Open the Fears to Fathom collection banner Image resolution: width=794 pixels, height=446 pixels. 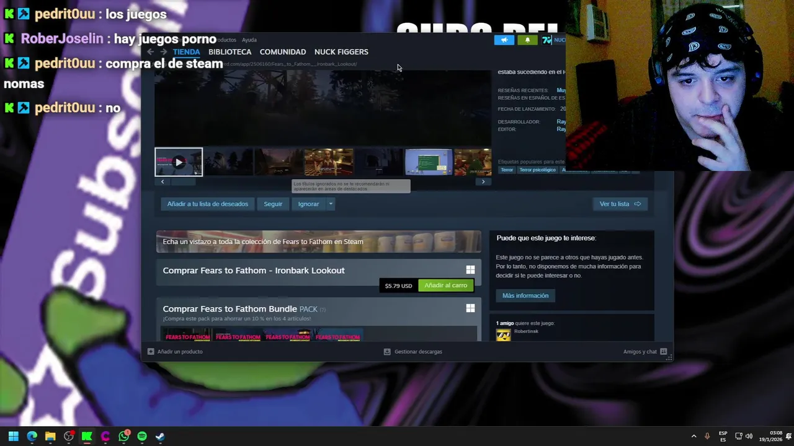click(x=318, y=242)
